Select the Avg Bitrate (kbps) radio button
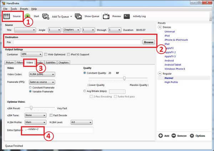 [85, 91]
